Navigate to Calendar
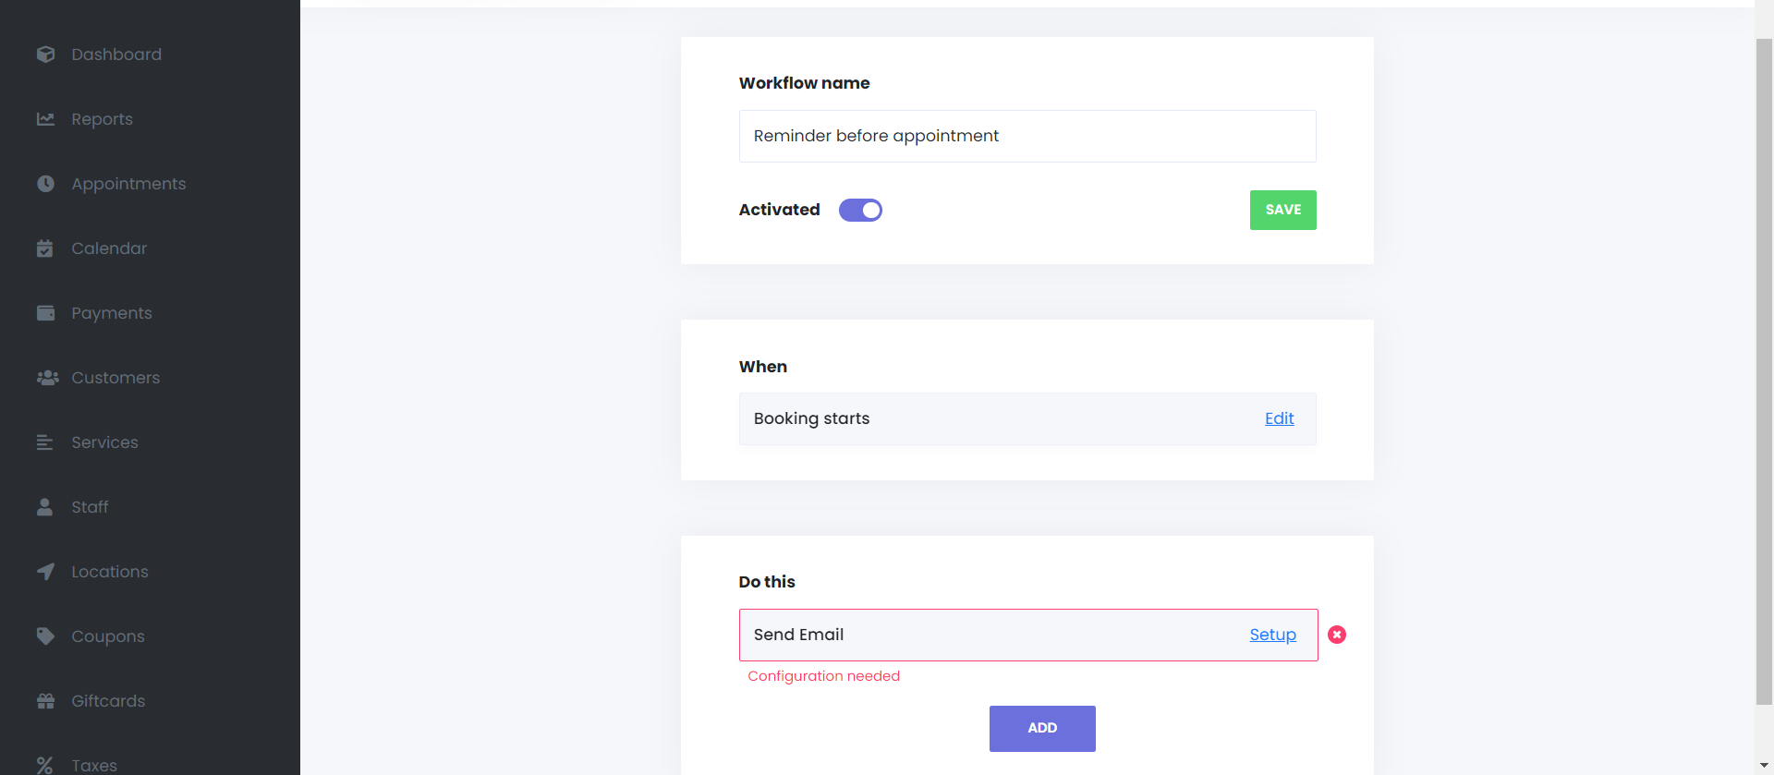The height and width of the screenshot is (775, 1774). point(109,248)
